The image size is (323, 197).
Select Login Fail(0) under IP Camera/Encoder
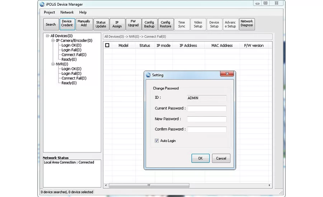tap(71, 50)
